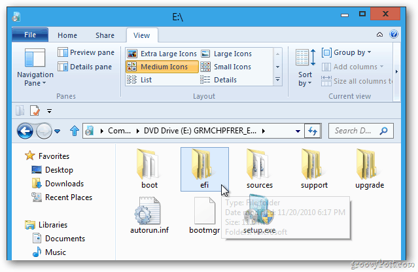
Task: Open the Group by dropdown
Action: click(346, 52)
